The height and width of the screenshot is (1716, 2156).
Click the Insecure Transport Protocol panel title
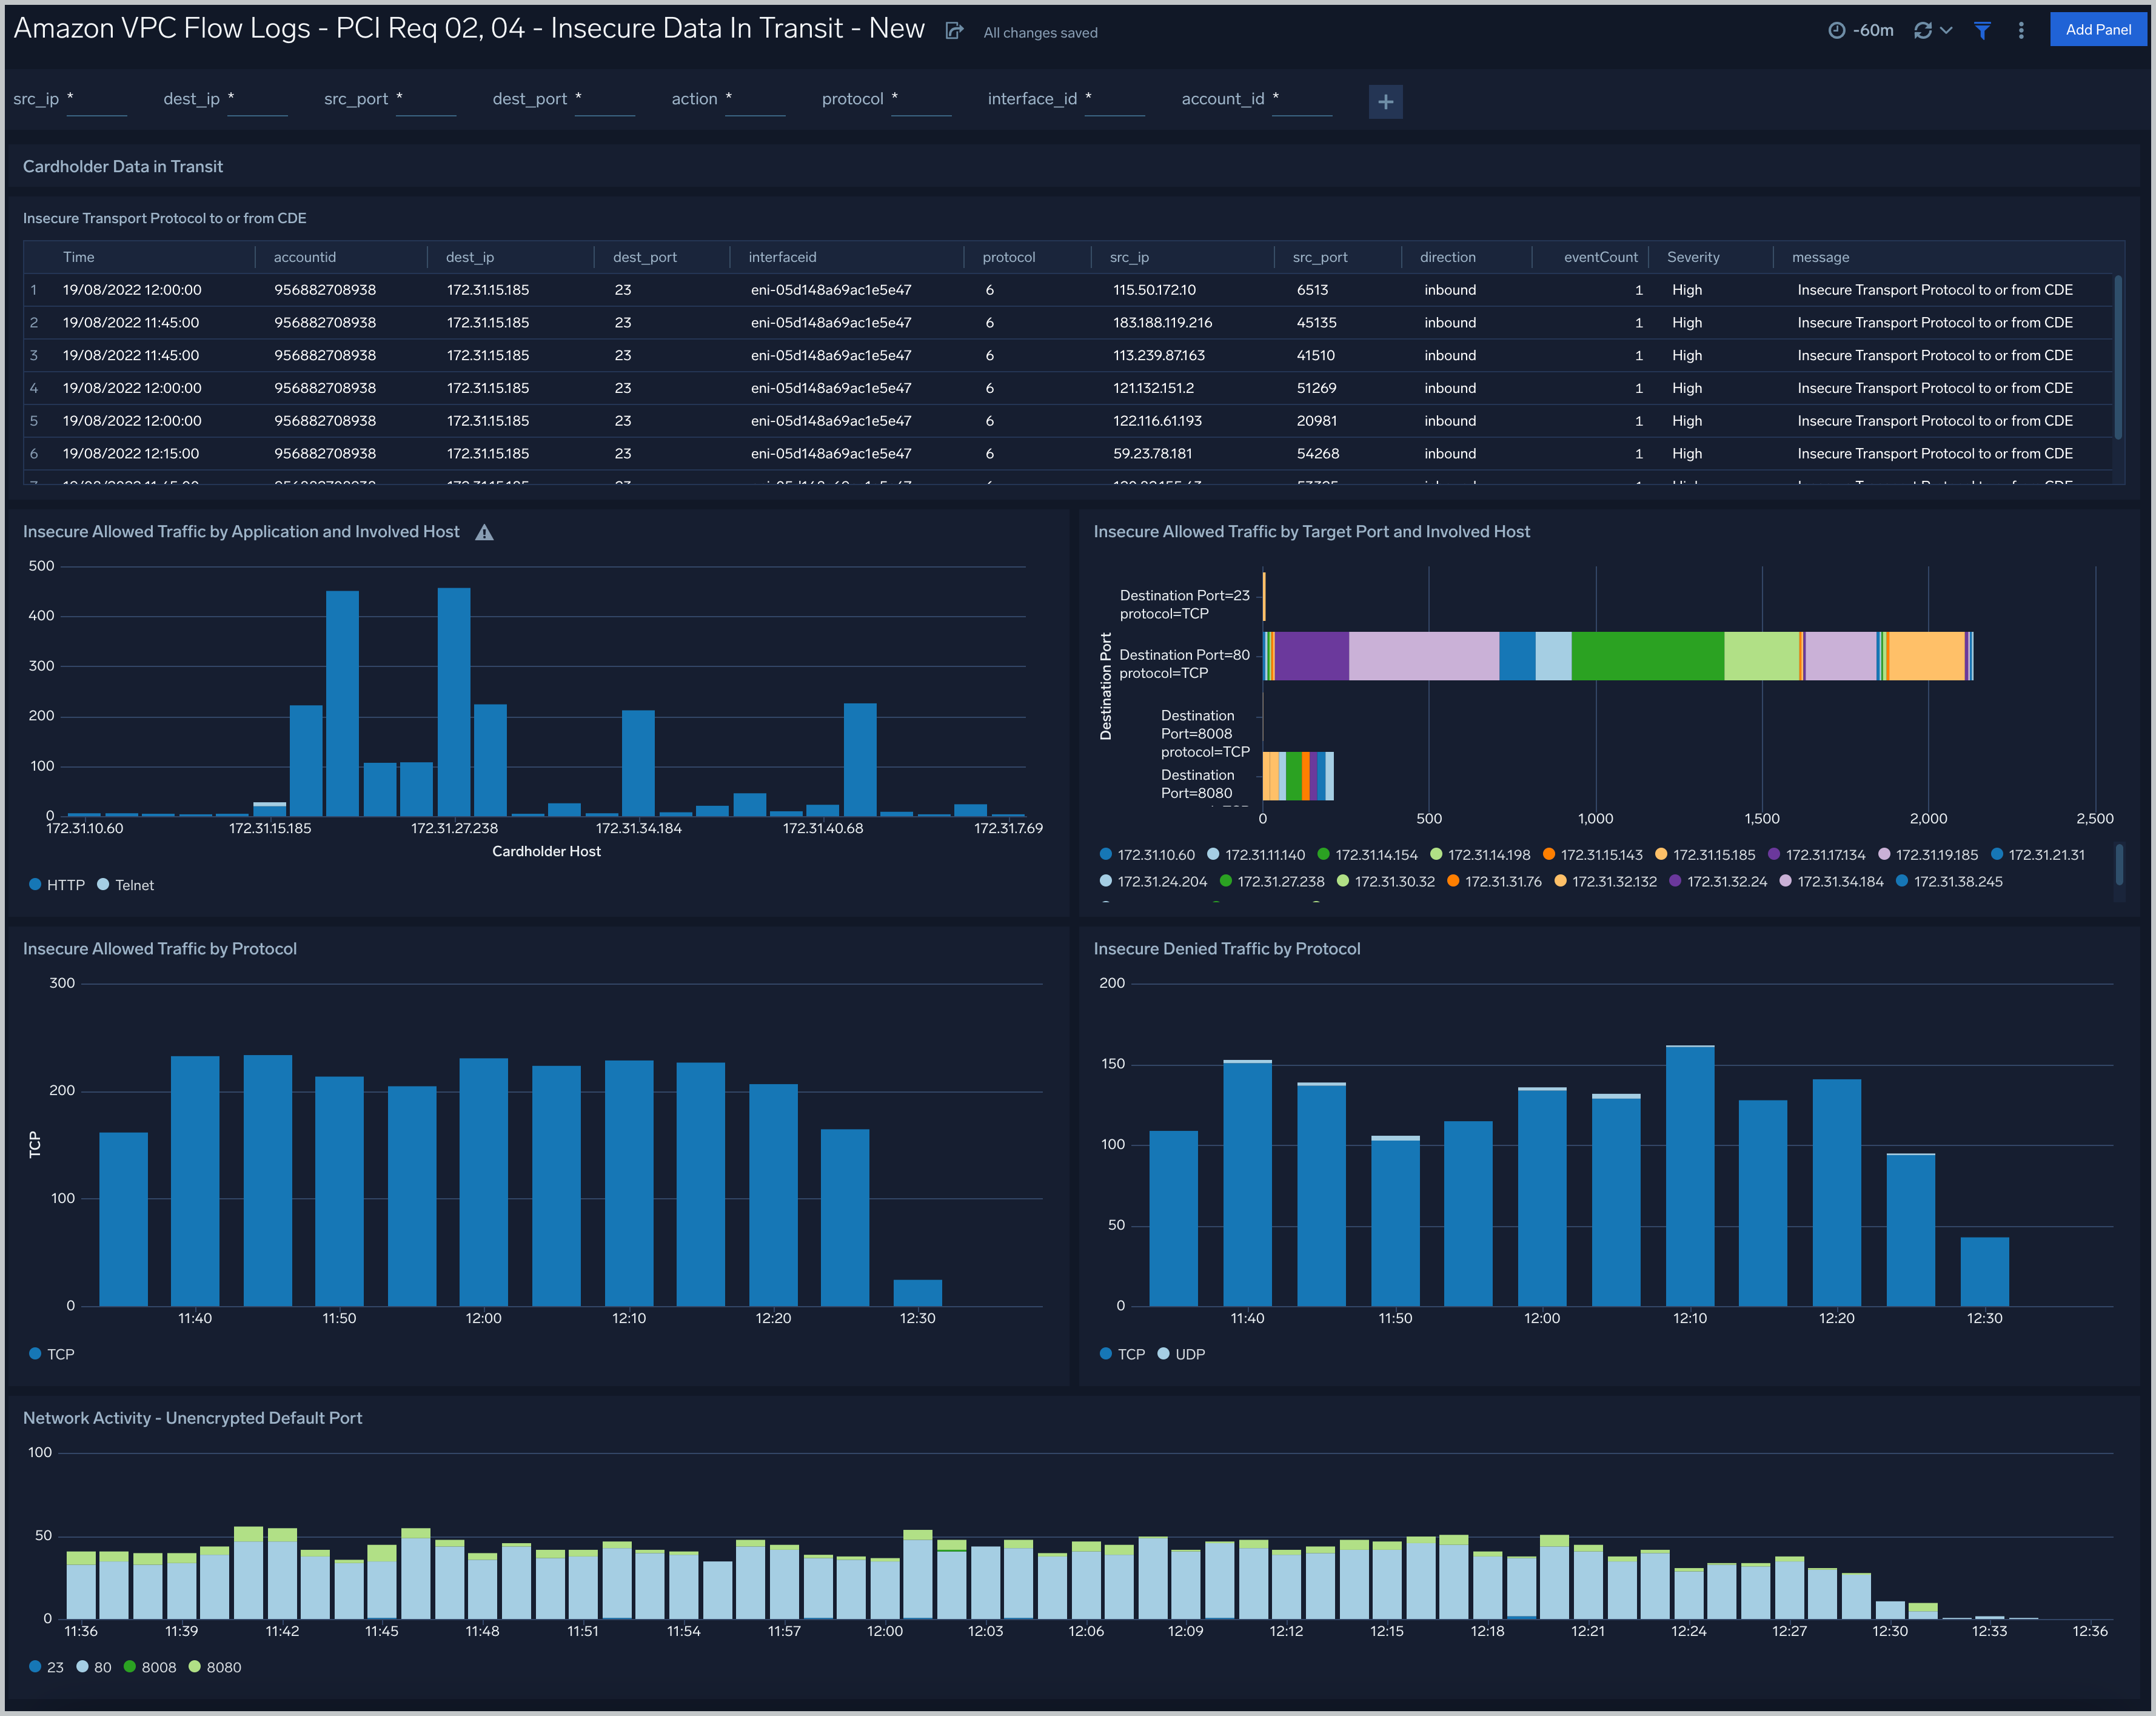coord(165,218)
